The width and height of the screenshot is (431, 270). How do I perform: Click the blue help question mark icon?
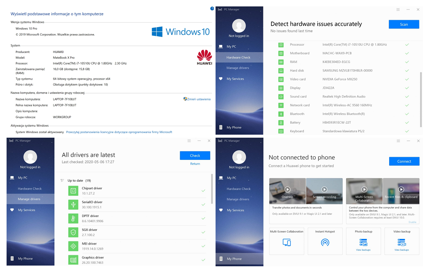tap(212, 9)
